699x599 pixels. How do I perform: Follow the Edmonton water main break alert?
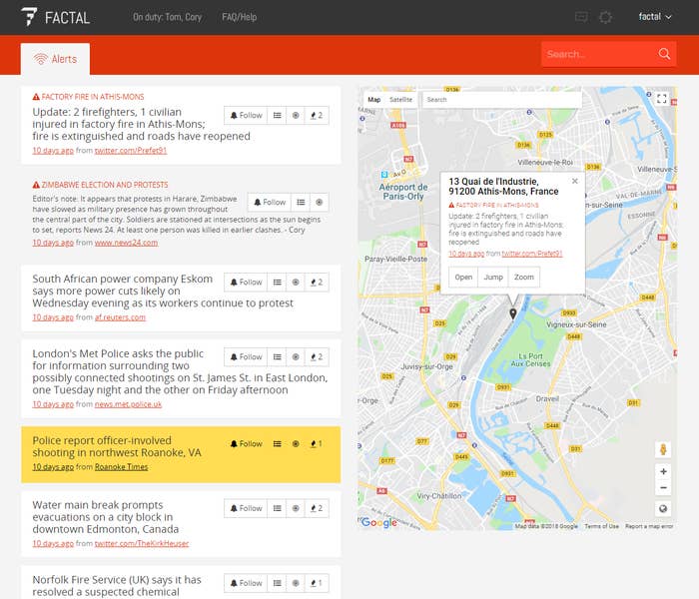246,508
